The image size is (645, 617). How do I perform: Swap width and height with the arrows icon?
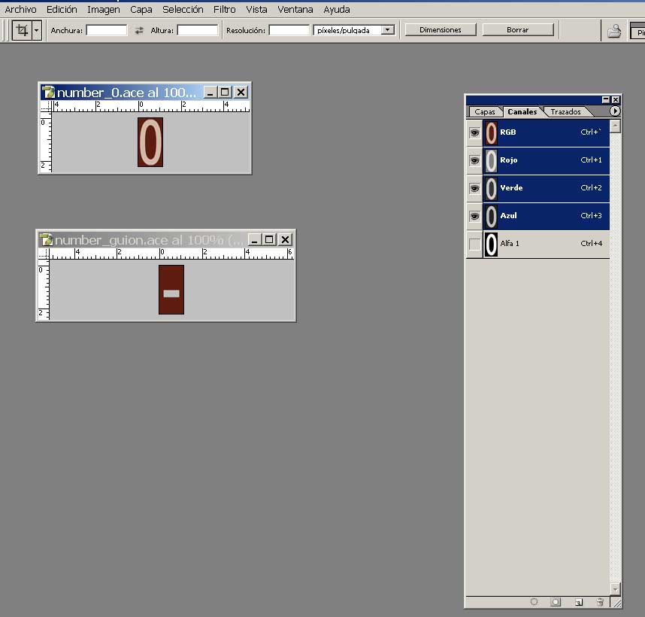tap(139, 31)
